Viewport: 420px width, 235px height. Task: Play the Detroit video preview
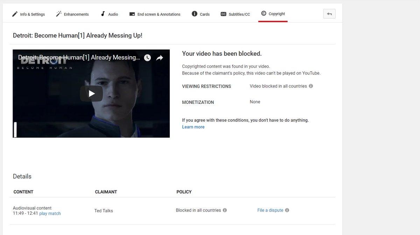point(91,93)
